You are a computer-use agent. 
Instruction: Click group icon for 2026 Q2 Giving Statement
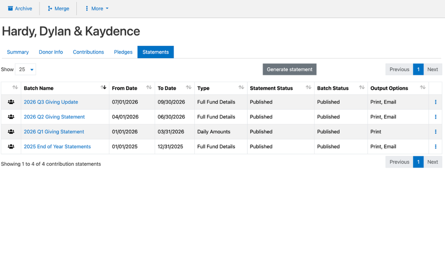pos(11,117)
